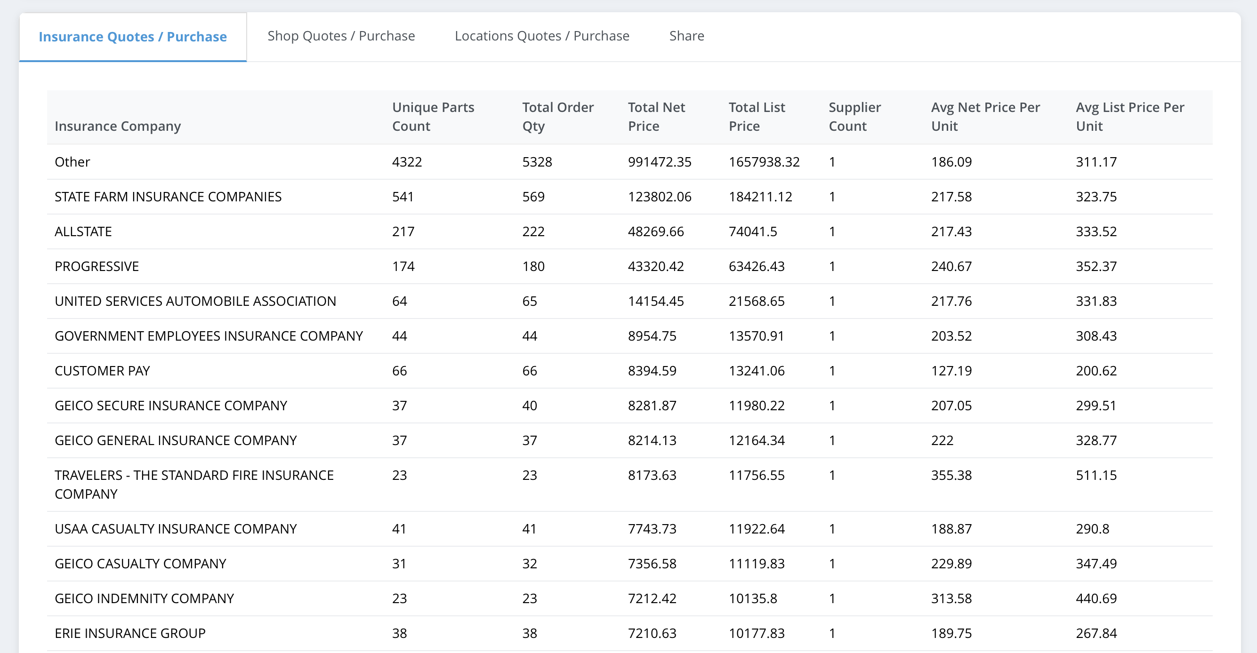The height and width of the screenshot is (653, 1257).
Task: Click the ERIE INSURANCE GROUP entry
Action: (130, 633)
